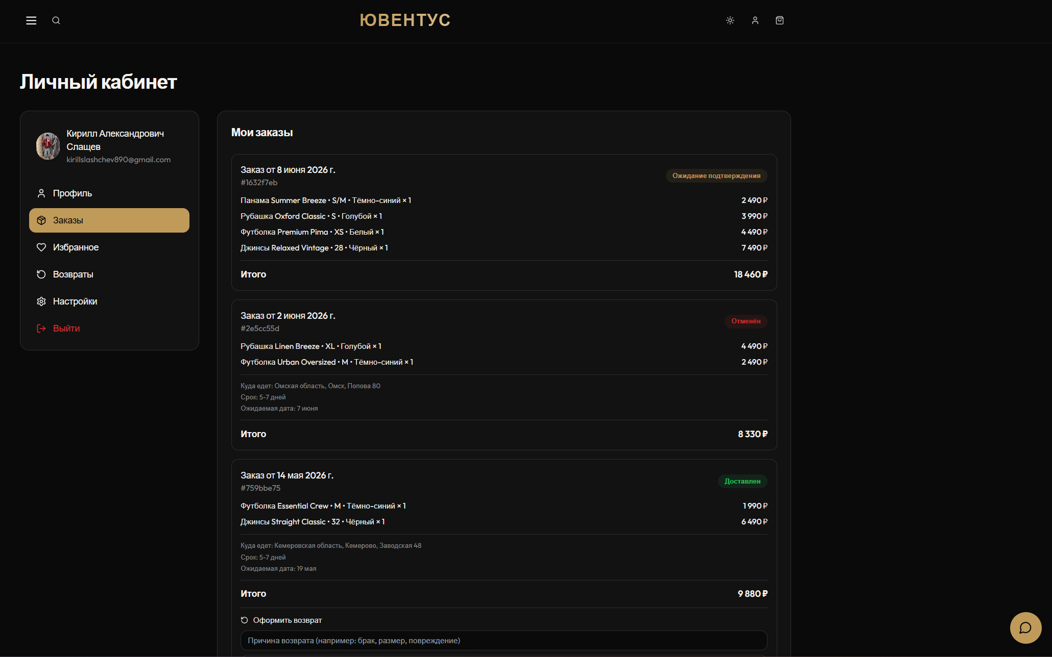Open site search with magnifier icon
Viewport: 1052px width, 657px height.
(56, 20)
